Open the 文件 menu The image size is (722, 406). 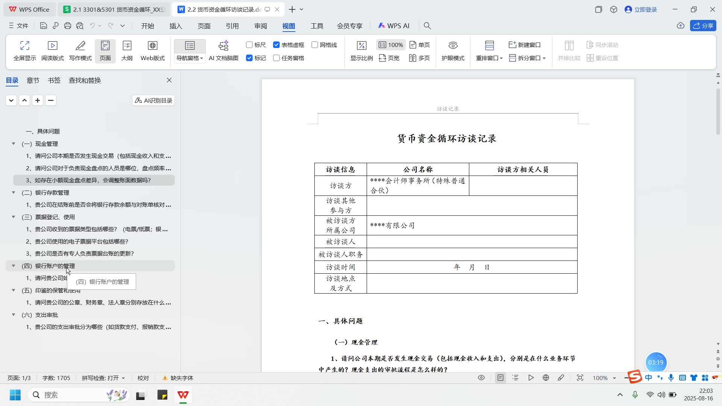[x=18, y=26]
